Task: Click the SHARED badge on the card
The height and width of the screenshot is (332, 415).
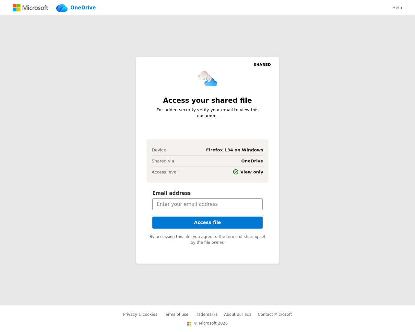Action: (262, 65)
